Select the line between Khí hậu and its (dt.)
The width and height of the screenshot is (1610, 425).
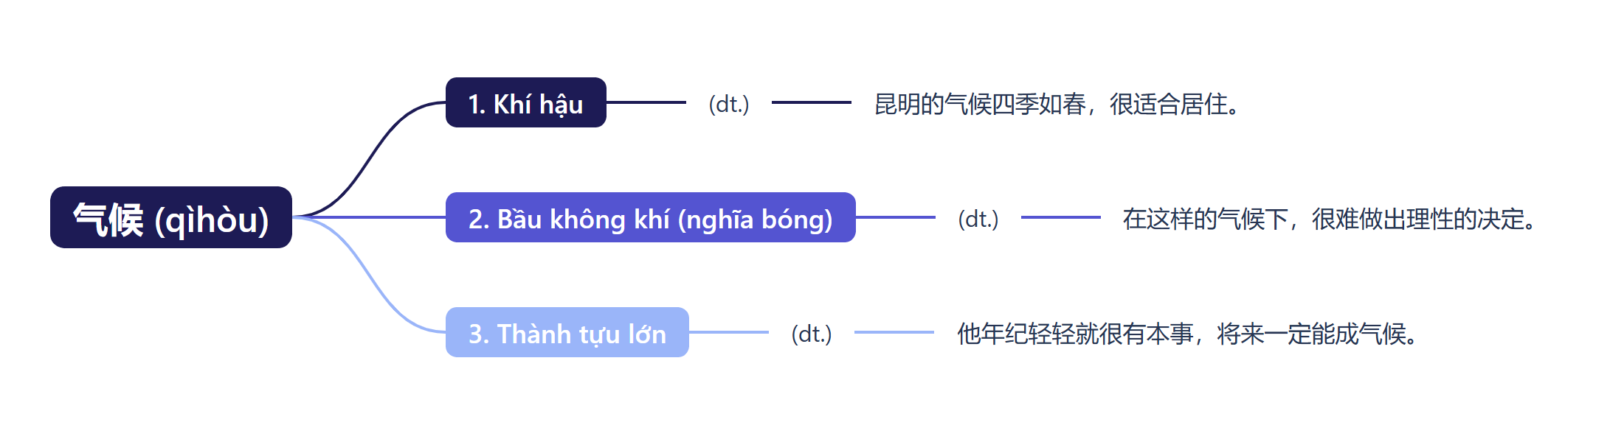[646, 102]
